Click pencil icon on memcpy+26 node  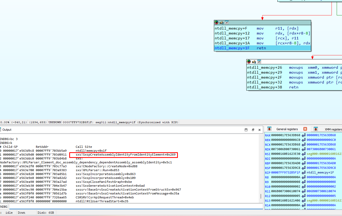click(254, 62)
